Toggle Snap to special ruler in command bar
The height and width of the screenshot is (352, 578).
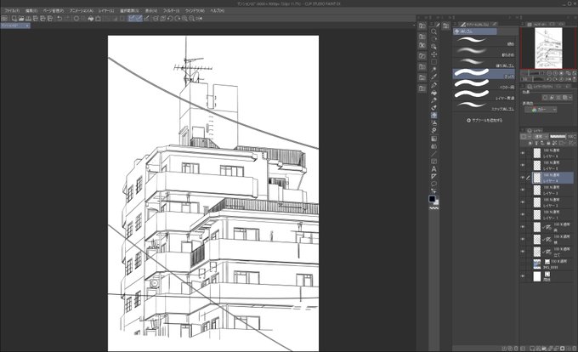point(139,19)
